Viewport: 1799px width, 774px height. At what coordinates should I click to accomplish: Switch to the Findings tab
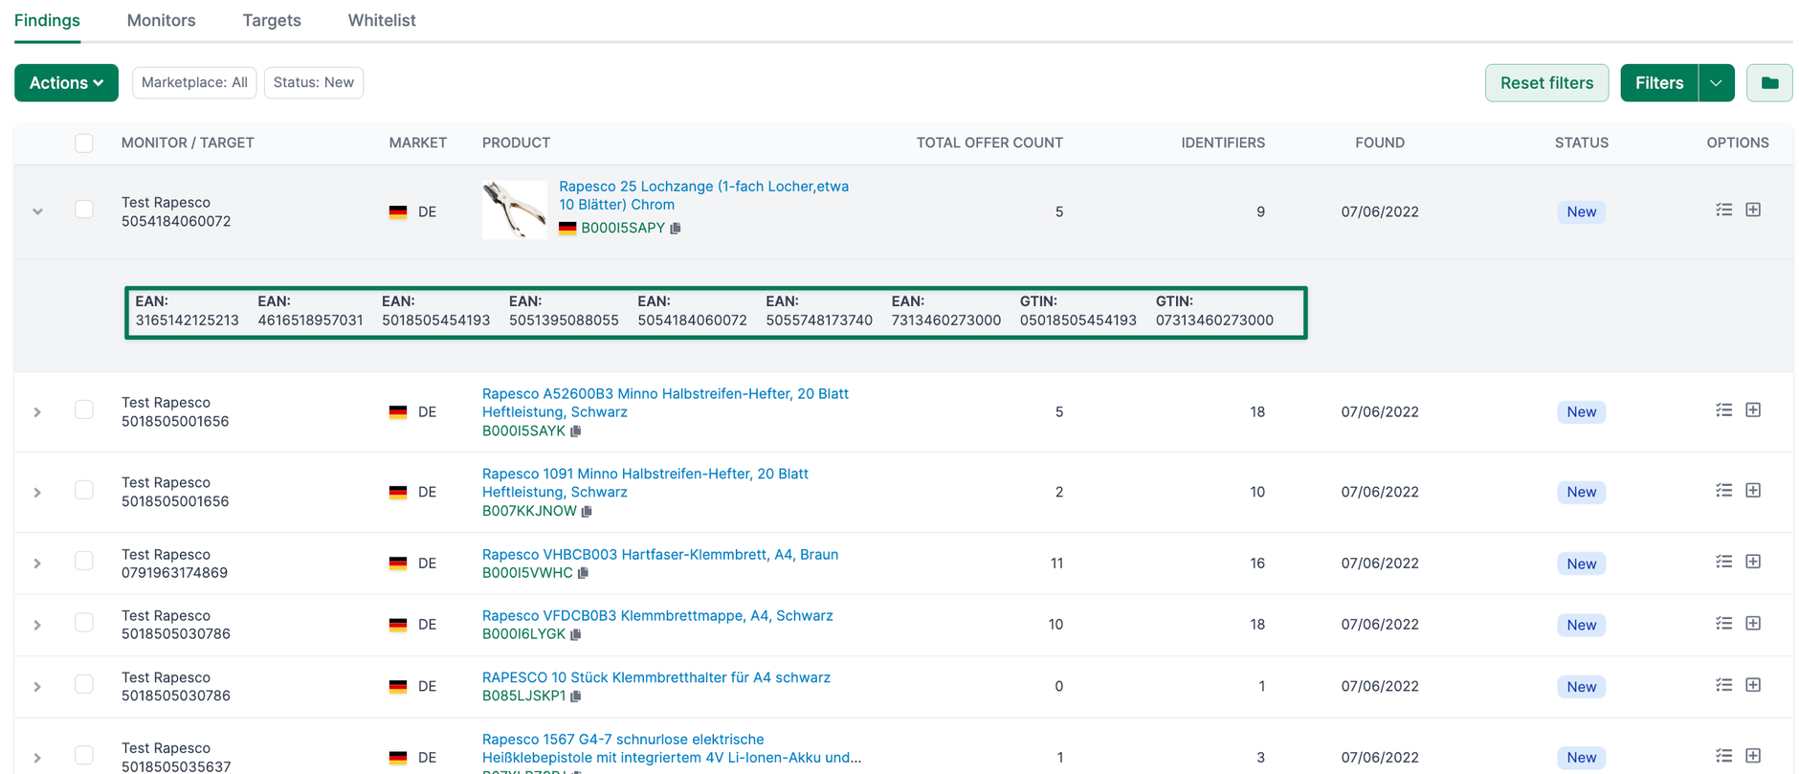click(x=47, y=20)
